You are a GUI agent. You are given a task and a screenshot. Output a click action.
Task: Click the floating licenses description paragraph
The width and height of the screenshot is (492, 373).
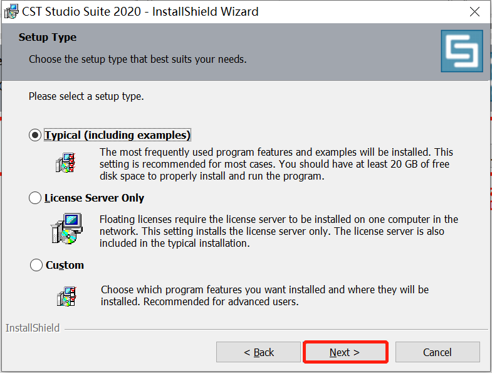point(278,231)
